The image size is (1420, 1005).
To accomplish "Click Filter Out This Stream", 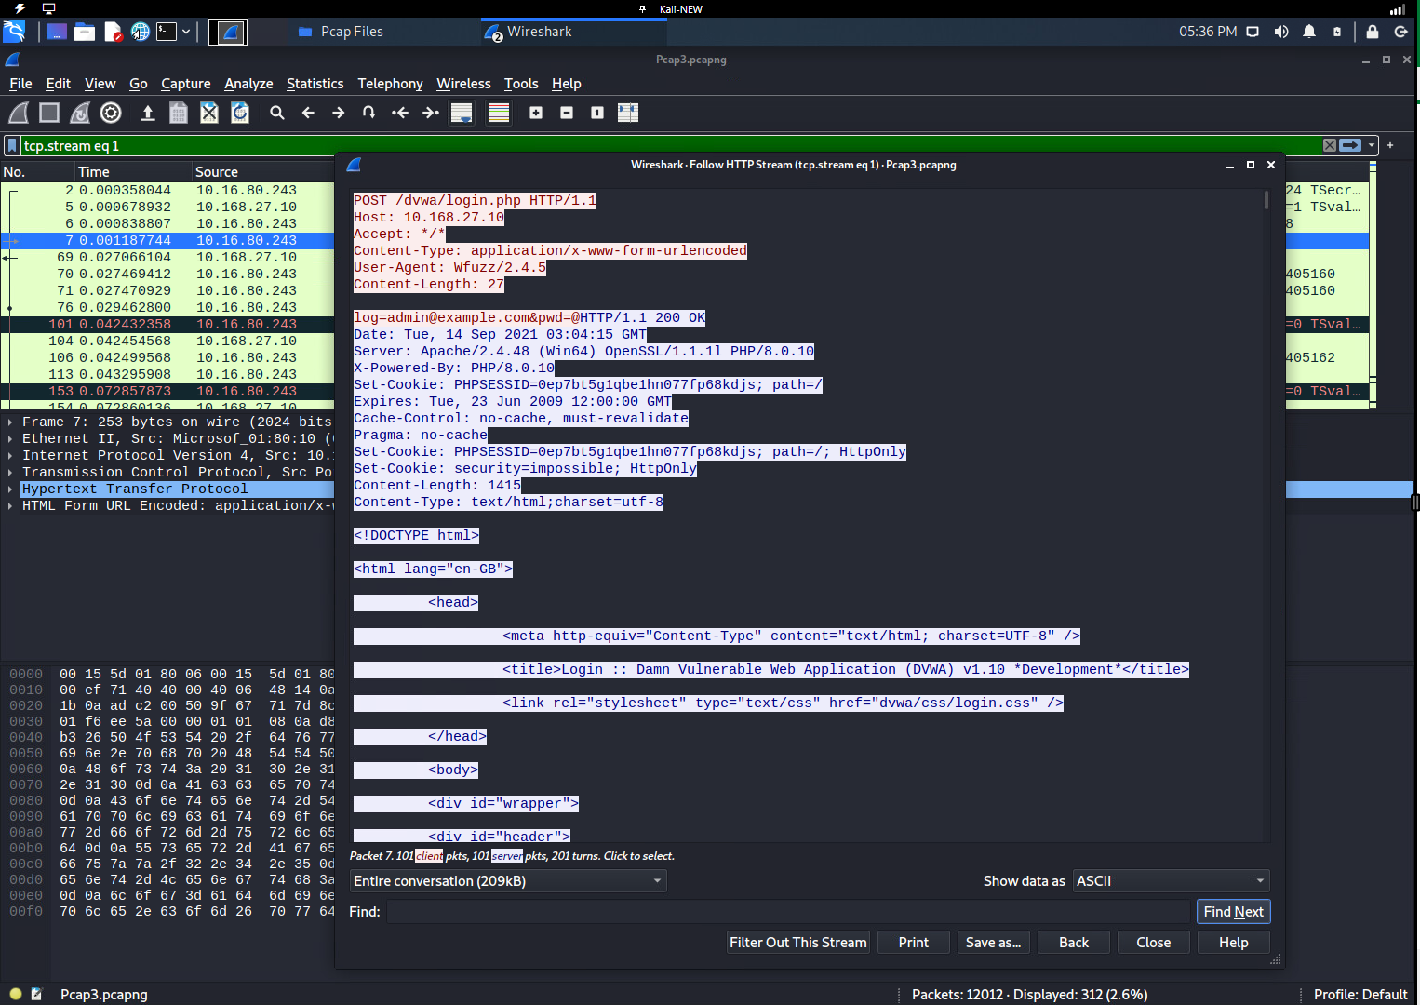I will 797,943.
